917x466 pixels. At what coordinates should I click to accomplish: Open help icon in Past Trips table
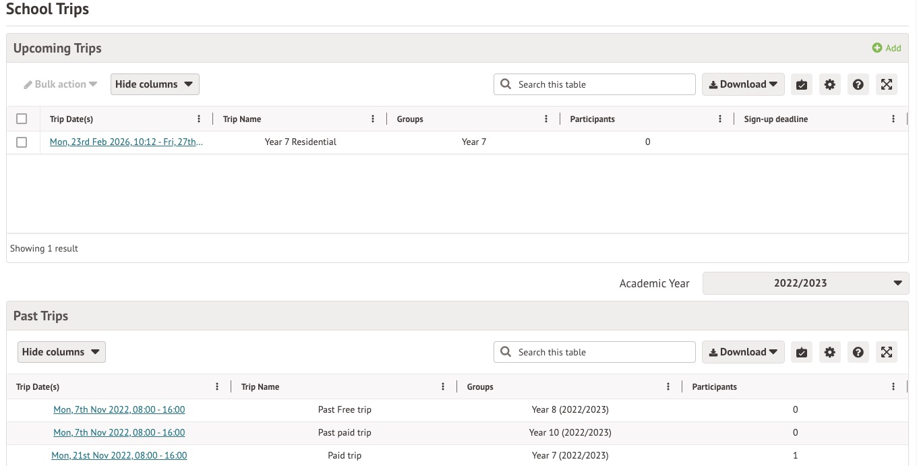(858, 352)
